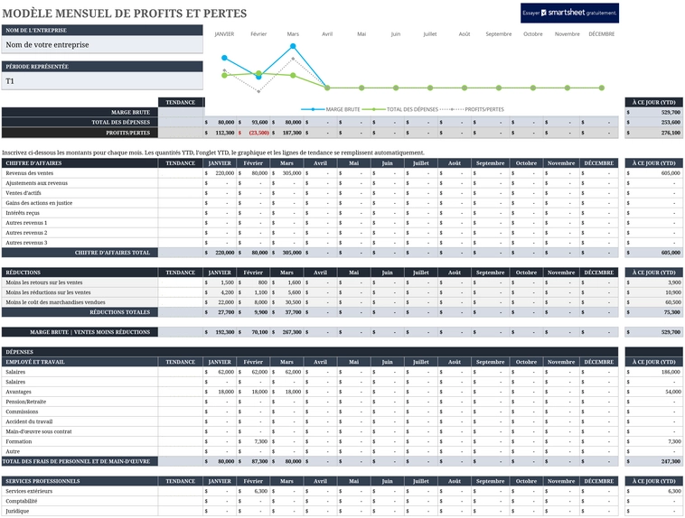Click the TENDANCE header above MARGE BRUTE
Image resolution: width=685 pixels, height=518 pixels.
tap(181, 103)
